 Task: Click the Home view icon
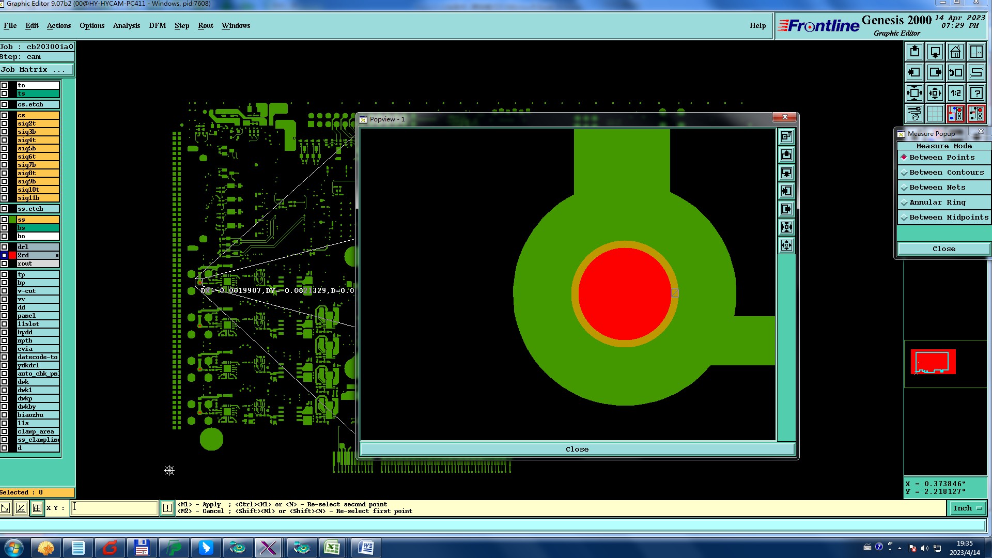tap(956, 52)
